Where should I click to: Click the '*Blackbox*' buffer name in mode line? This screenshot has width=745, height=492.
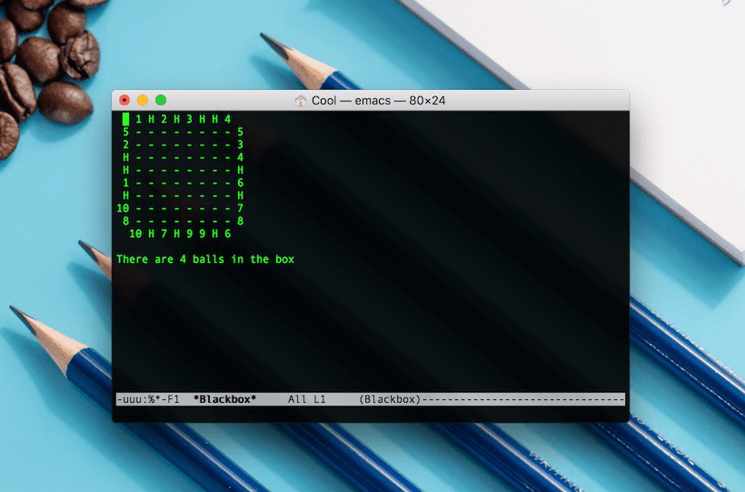coord(224,399)
